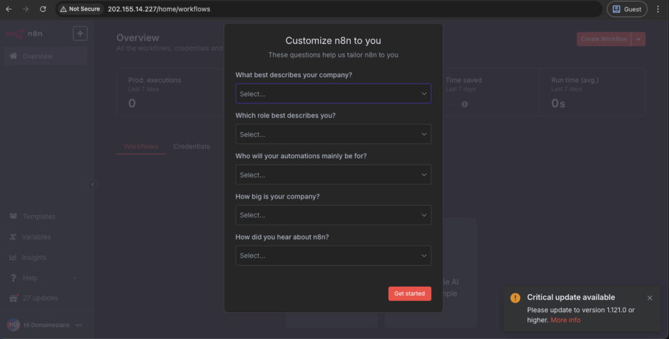The width and height of the screenshot is (669, 339).
Task: Click the 27 updates gift icon
Action: point(13,298)
